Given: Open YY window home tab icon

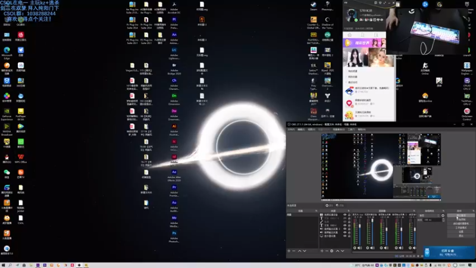Looking at the screenshot, I should (349, 35).
